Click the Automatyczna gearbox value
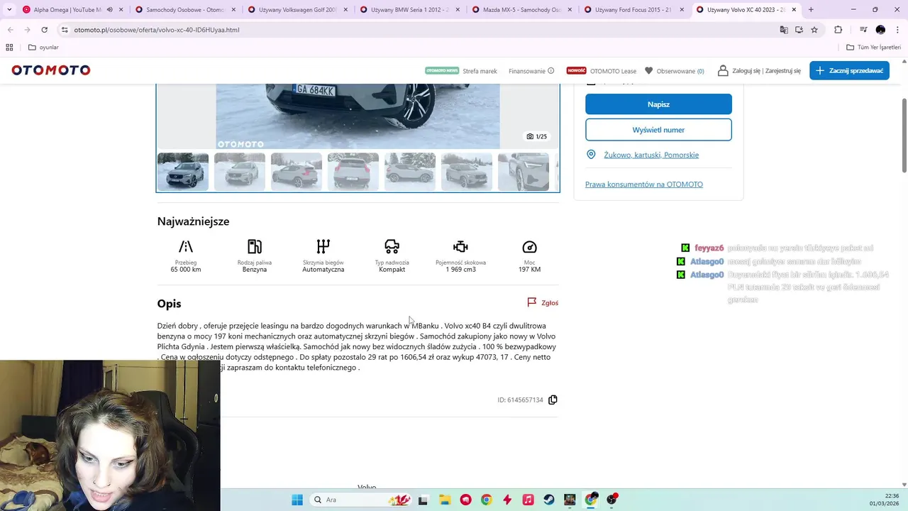 point(323,270)
